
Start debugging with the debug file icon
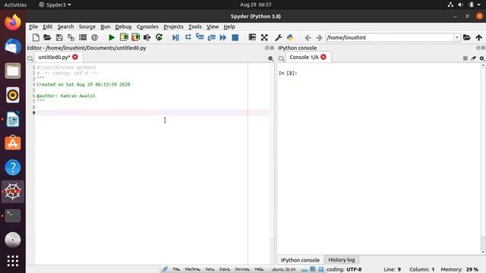[175, 37]
